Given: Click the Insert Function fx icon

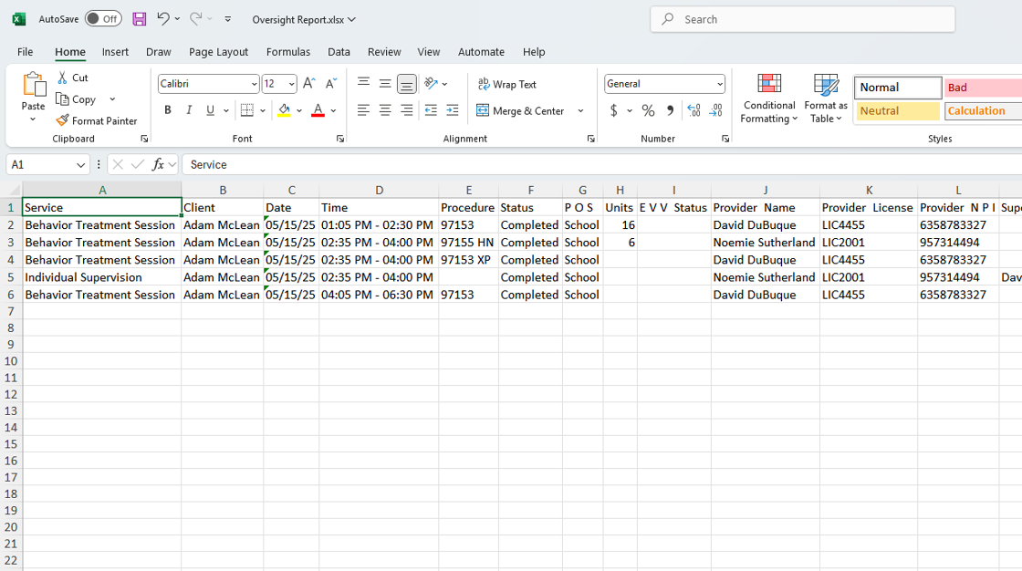Looking at the screenshot, I should (158, 164).
